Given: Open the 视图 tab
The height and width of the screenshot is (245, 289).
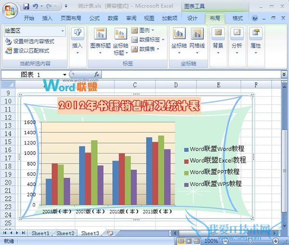Looking at the screenshot, I should [x=149, y=18].
